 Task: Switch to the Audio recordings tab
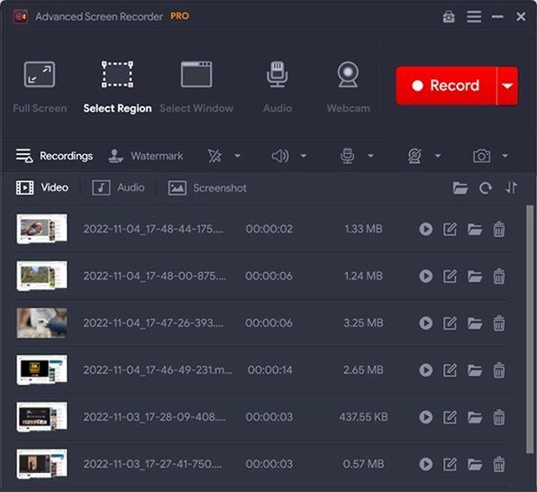coord(118,187)
